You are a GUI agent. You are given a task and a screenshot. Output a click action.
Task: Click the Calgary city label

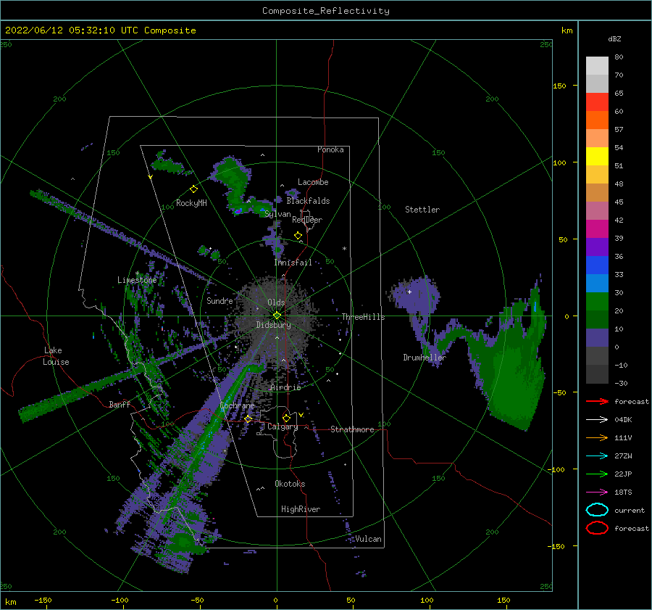pyautogui.click(x=283, y=426)
